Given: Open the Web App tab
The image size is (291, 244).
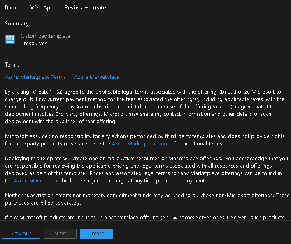Looking at the screenshot, I should (42, 7).
